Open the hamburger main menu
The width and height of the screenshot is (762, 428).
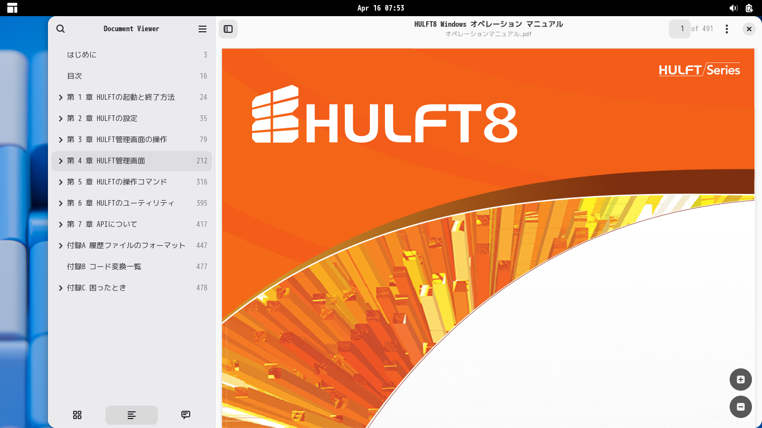pos(202,29)
